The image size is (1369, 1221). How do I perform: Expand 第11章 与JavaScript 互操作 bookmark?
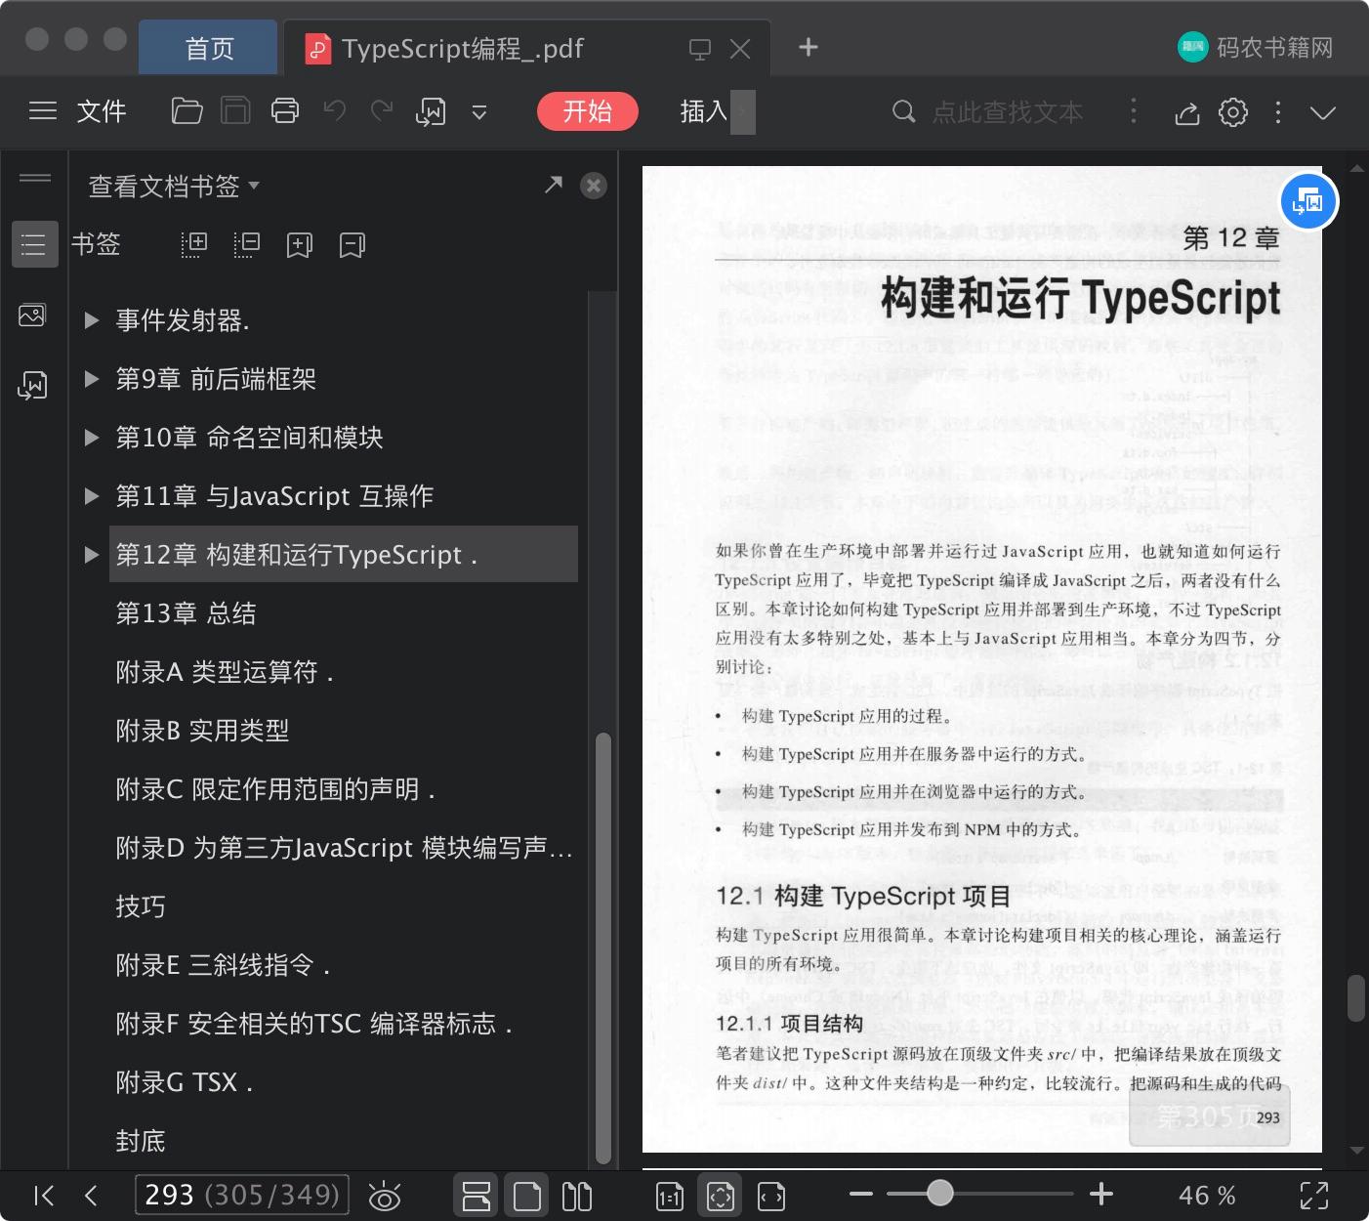tap(92, 496)
